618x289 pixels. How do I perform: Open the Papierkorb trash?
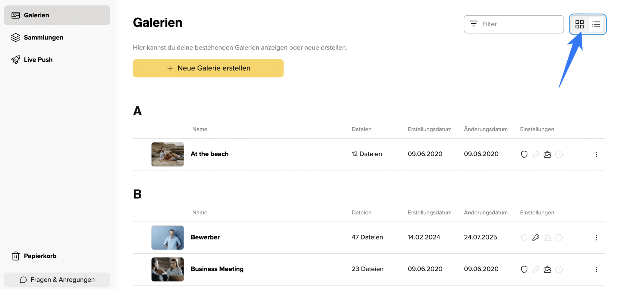40,256
